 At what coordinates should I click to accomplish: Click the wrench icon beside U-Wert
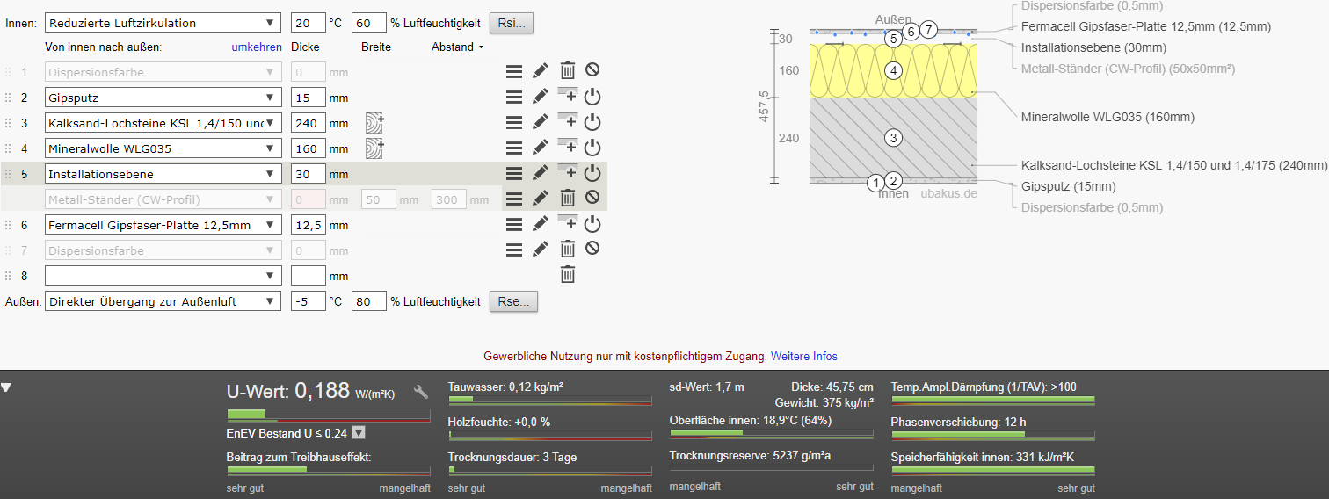tap(420, 392)
